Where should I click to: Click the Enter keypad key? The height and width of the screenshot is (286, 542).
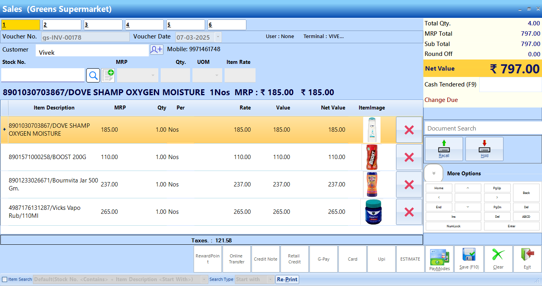click(x=512, y=226)
